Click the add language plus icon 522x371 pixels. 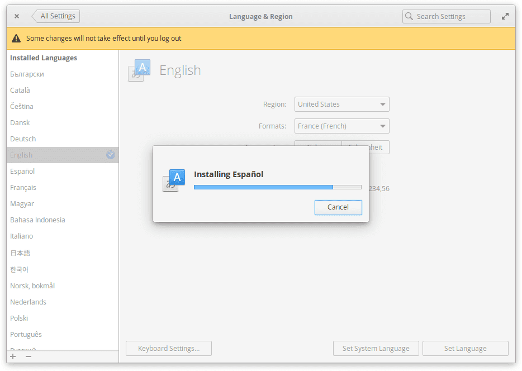click(13, 356)
